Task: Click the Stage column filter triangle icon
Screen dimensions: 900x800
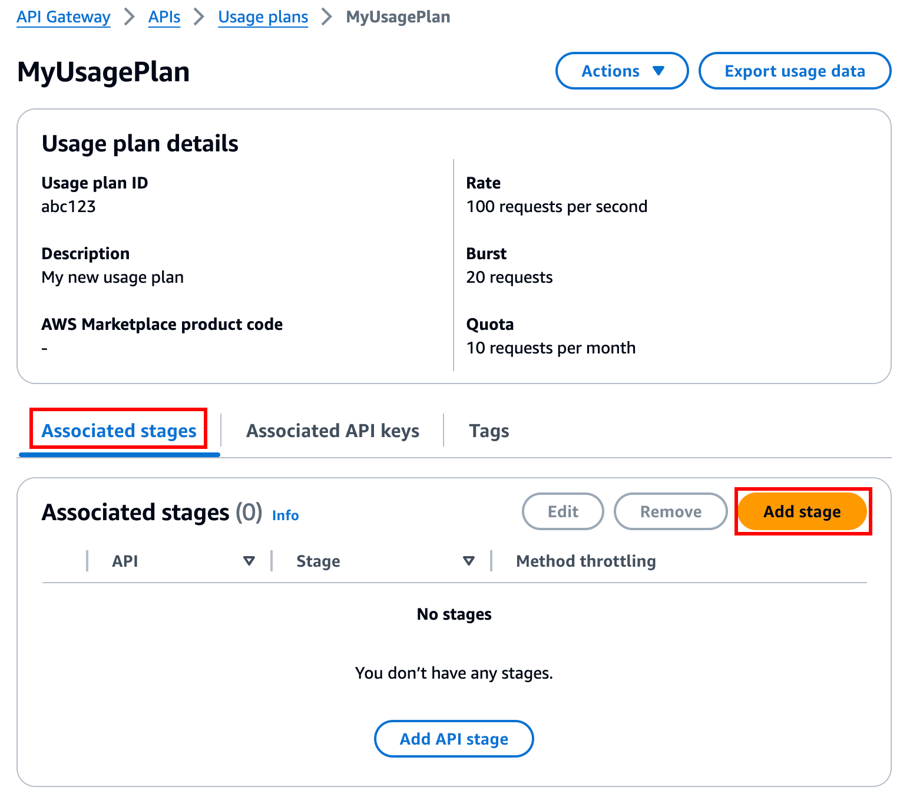Action: click(x=468, y=561)
